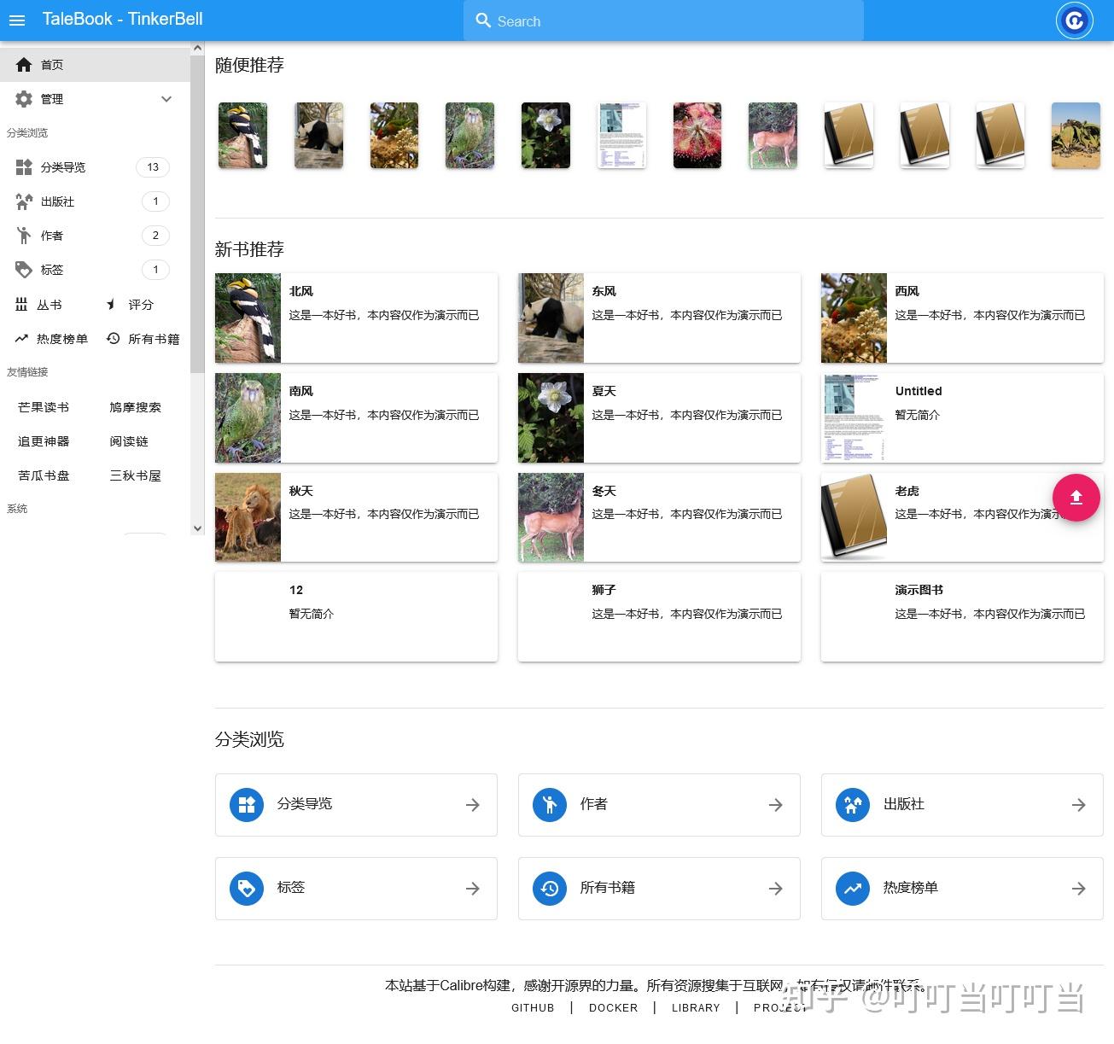Select the 首页 home icon in sidebar
Viewport: 1114px width, 1044px height.
23,64
